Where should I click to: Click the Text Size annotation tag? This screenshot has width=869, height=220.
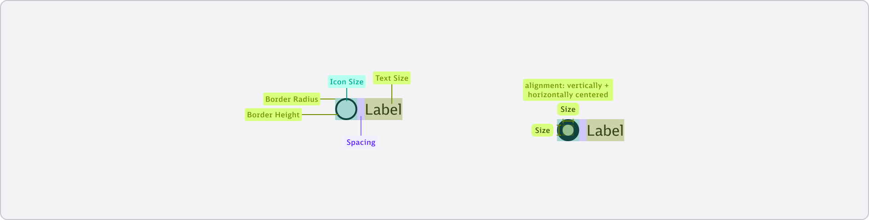click(x=392, y=78)
